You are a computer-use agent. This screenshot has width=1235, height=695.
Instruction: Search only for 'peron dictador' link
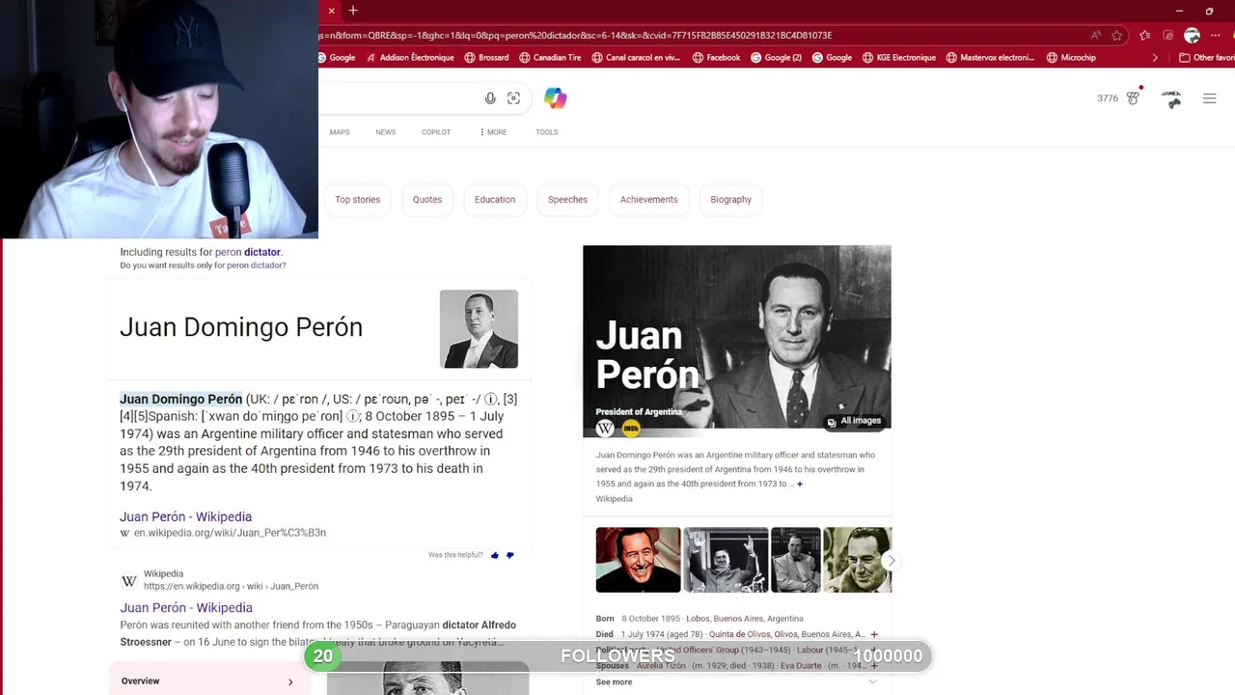255,265
